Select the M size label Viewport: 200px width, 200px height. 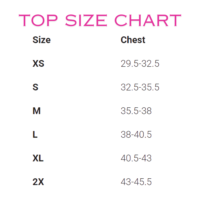pyautogui.click(x=37, y=111)
